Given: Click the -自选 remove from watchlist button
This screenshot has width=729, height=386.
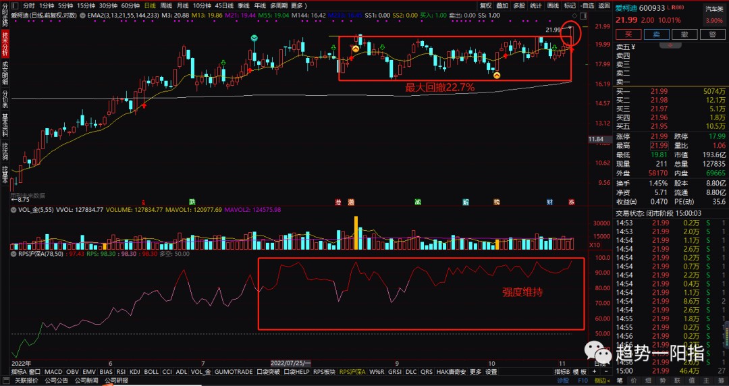Looking at the screenshot, I should click(587, 5).
